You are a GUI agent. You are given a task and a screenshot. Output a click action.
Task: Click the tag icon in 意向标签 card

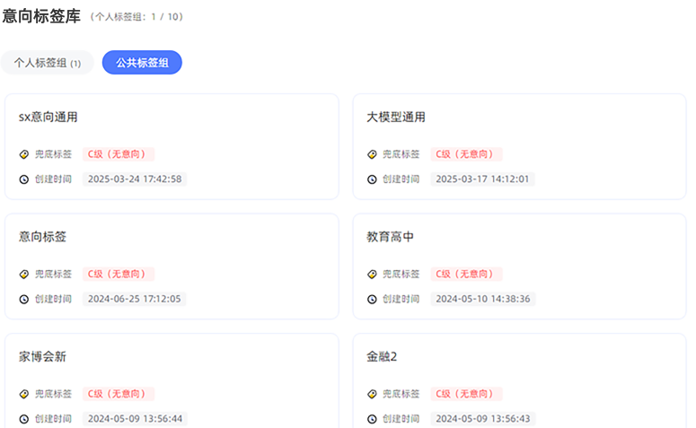pyautogui.click(x=24, y=275)
